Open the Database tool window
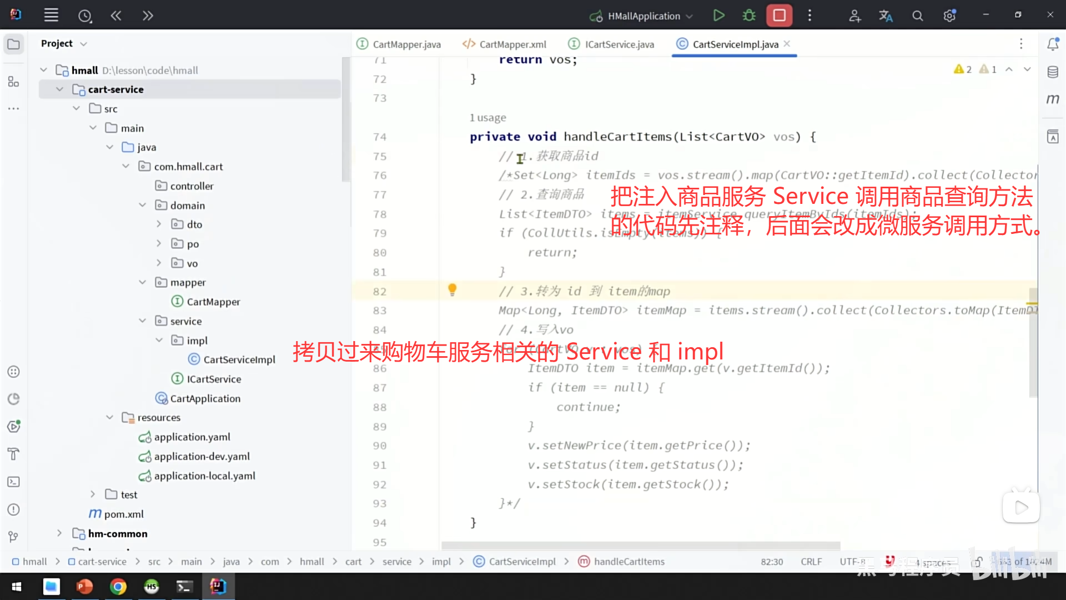The image size is (1066, 600). [1053, 72]
